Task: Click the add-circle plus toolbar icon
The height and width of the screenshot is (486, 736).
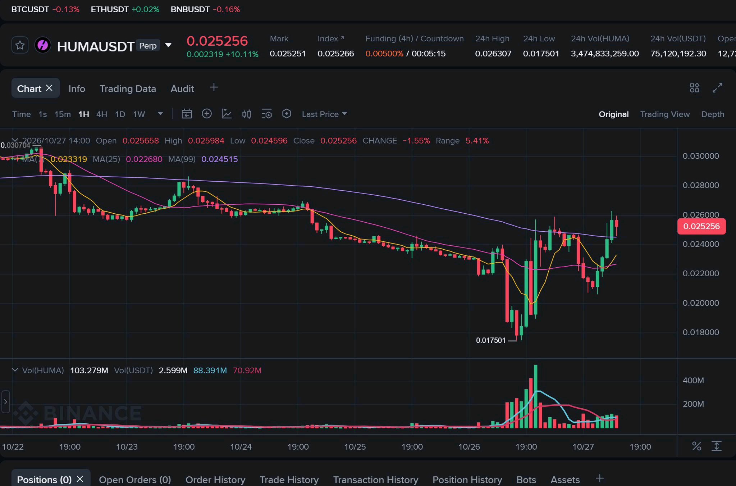Action: click(x=207, y=114)
